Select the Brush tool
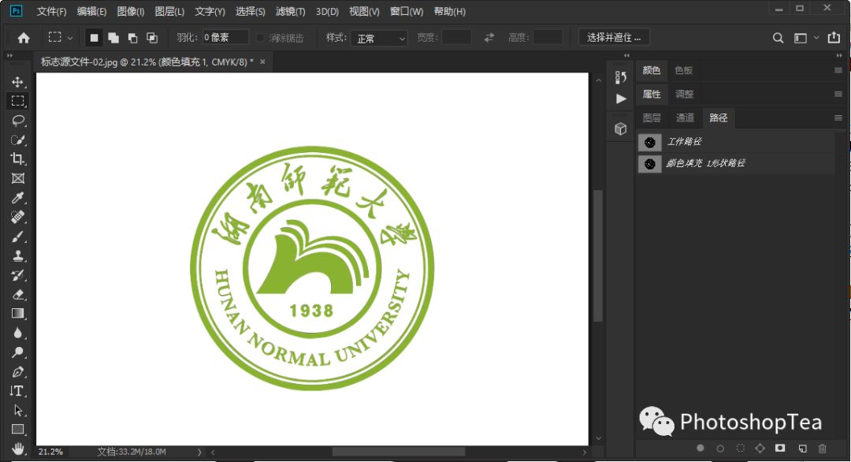The width and height of the screenshot is (851, 462). tap(17, 237)
